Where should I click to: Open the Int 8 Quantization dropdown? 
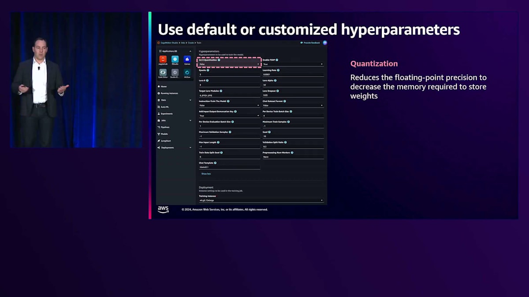click(x=229, y=64)
